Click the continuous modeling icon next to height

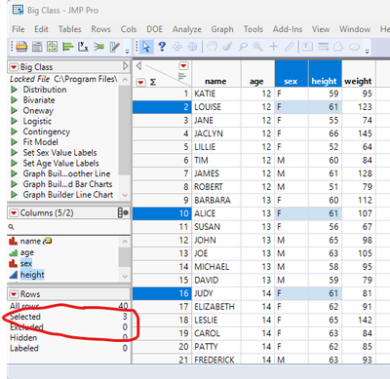coord(14,275)
